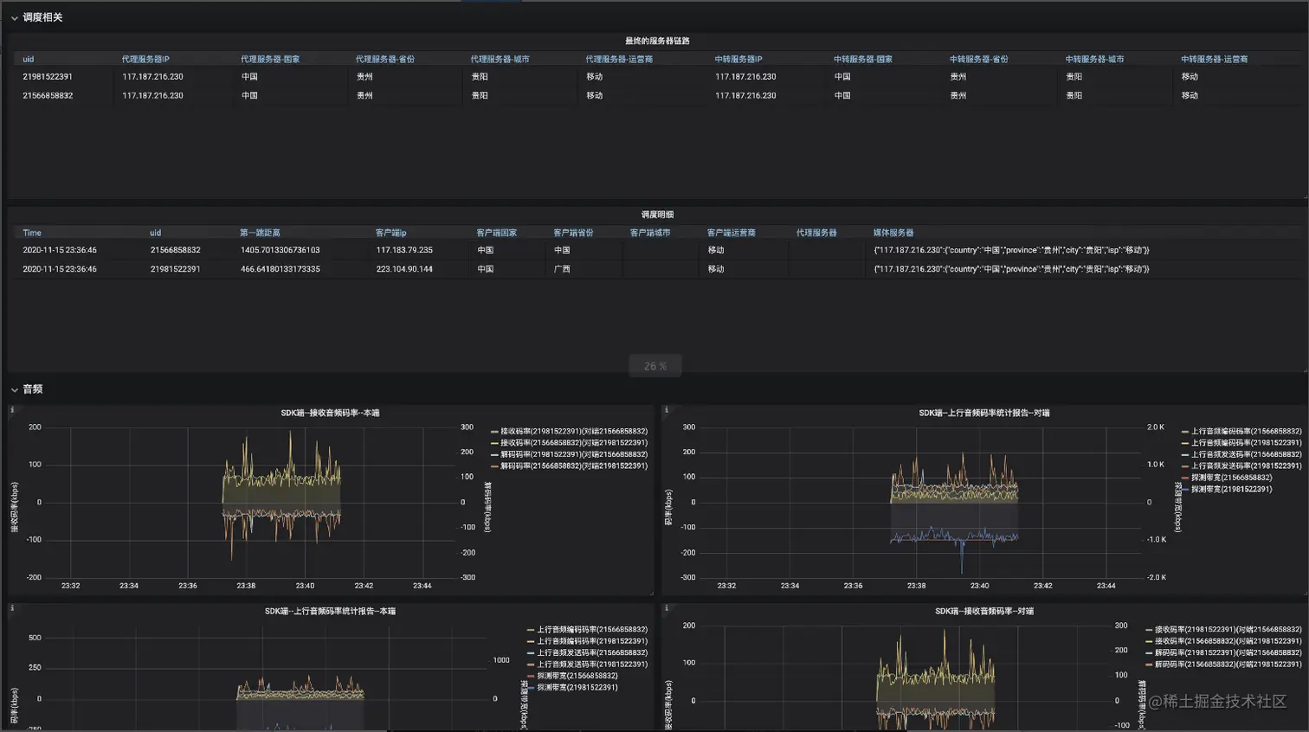This screenshot has width=1309, height=732.
Task: Open color swatch of 接收码率(21981522391) in 对端 receive legend
Action: [1149, 630]
